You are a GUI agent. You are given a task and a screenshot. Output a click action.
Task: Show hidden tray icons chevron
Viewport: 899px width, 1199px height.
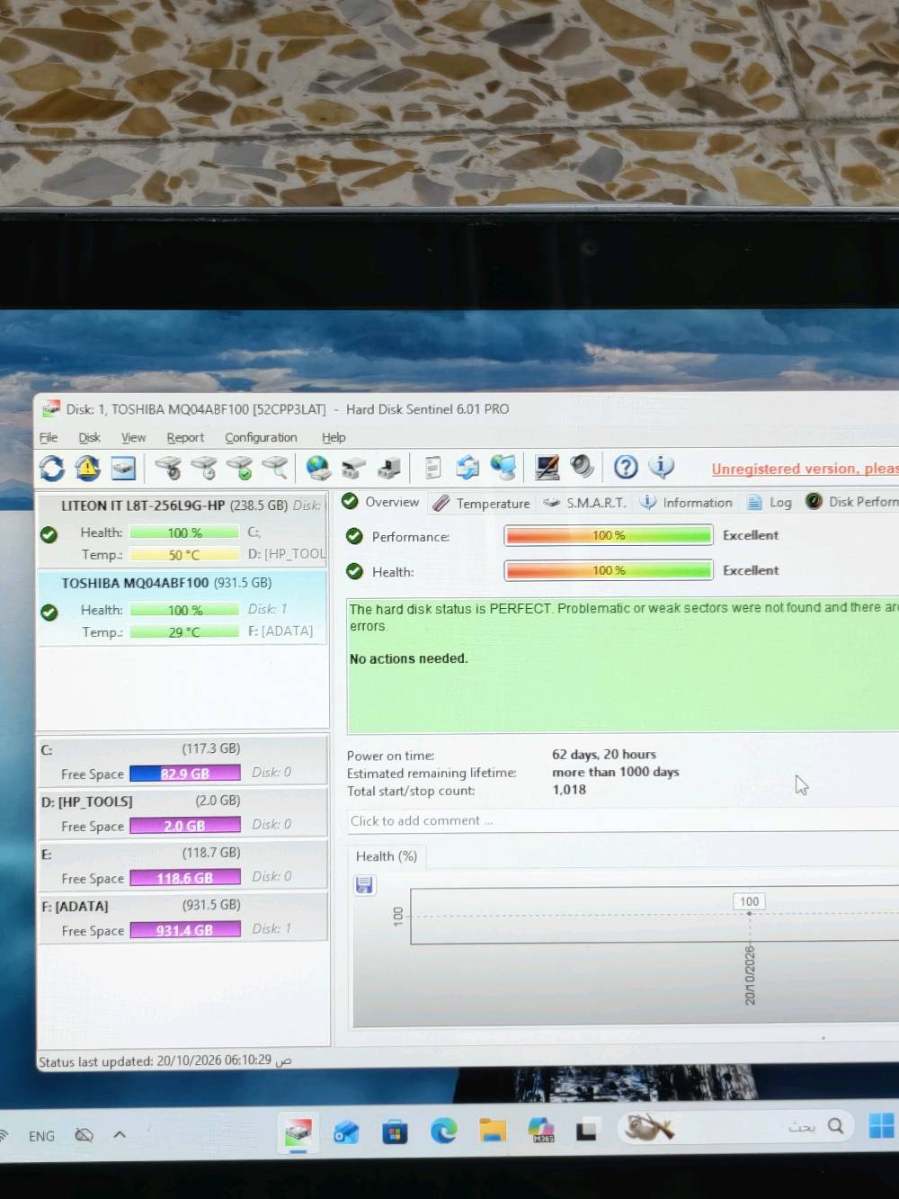[x=120, y=1135]
